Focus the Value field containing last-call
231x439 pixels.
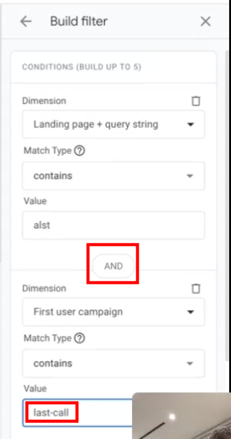tap(77, 413)
